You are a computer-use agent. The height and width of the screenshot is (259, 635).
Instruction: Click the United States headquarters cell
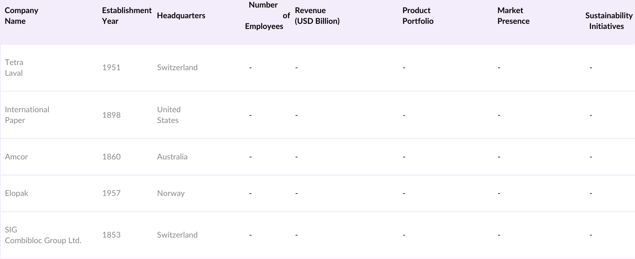pos(169,115)
